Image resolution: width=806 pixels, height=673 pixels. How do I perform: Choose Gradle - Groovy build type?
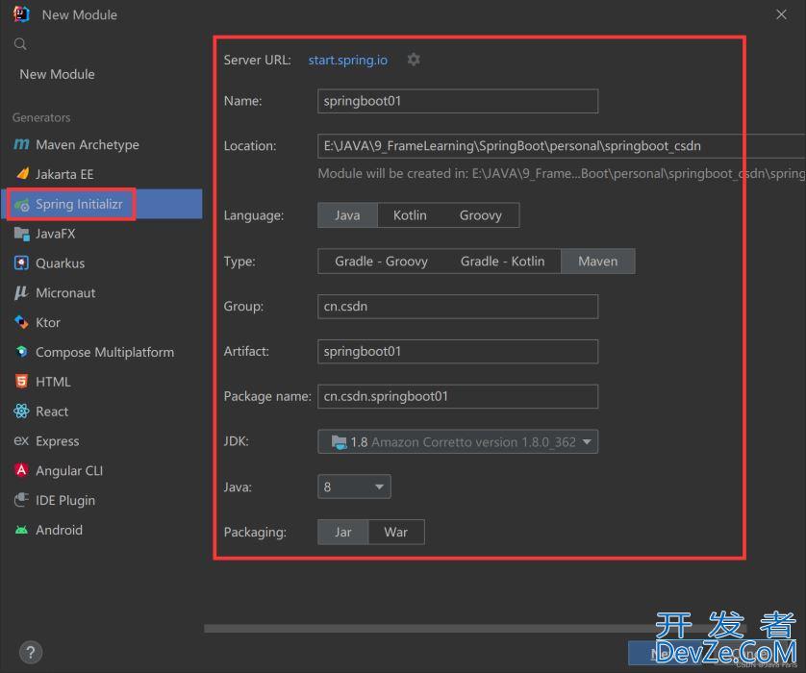coord(381,261)
